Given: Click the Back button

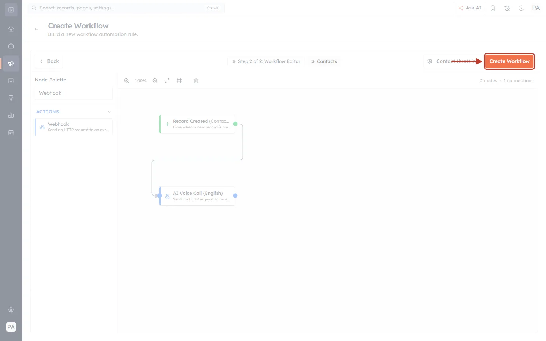Looking at the screenshot, I should 49,61.
